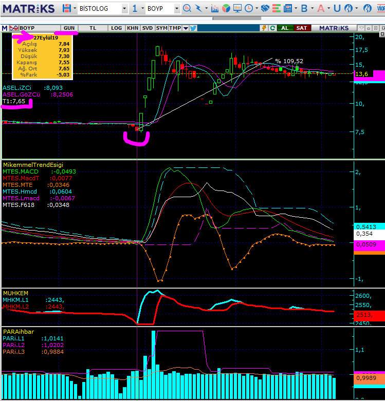Click the handshake icon

coord(265,8)
